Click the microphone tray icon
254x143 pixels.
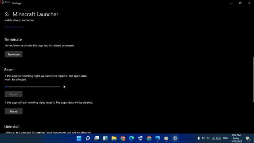[x=198, y=138]
